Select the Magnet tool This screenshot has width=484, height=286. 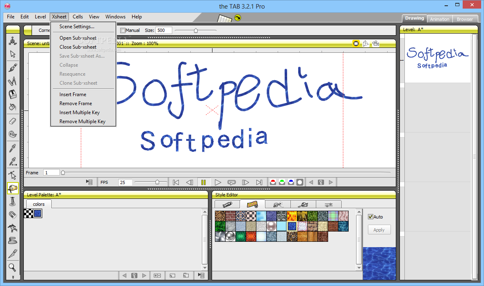[13, 214]
